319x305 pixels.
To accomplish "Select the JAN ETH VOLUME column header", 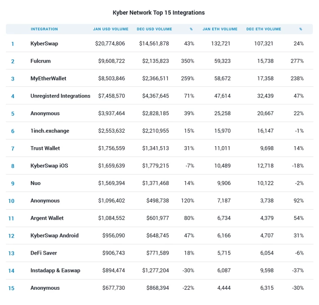I will pos(220,29).
